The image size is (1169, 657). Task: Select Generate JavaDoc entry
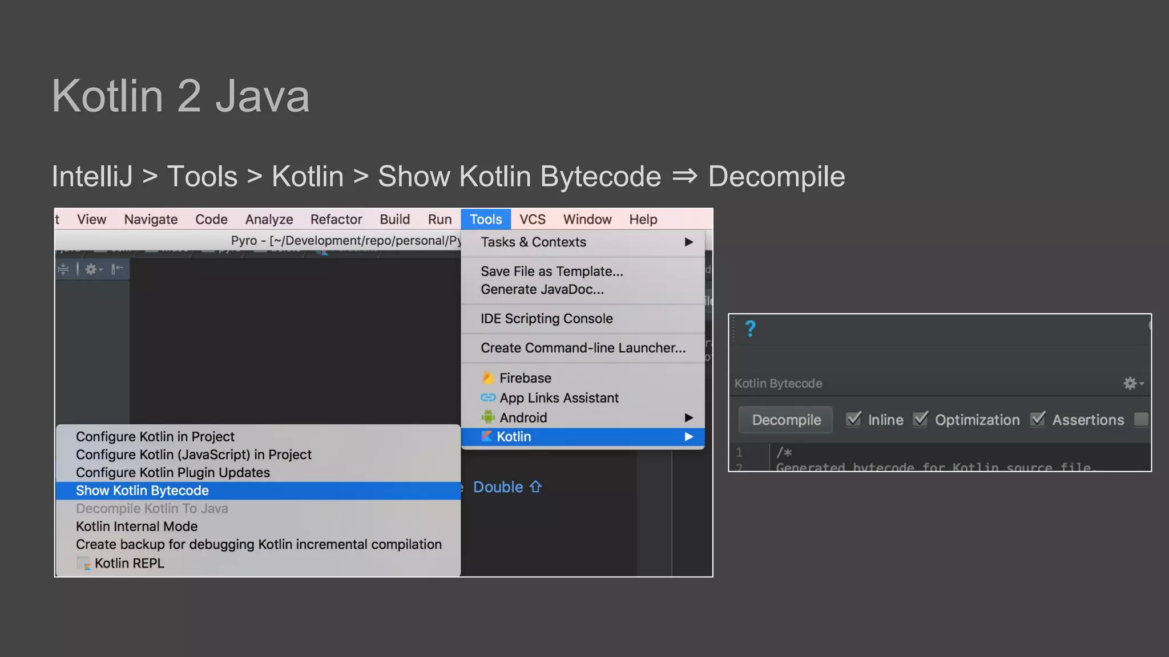click(583, 289)
